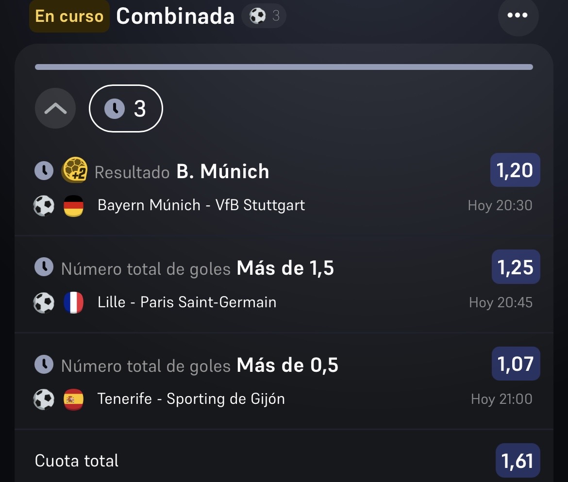This screenshot has height=482, width=568.
Task: Click the En curso status badge
Action: [69, 17]
